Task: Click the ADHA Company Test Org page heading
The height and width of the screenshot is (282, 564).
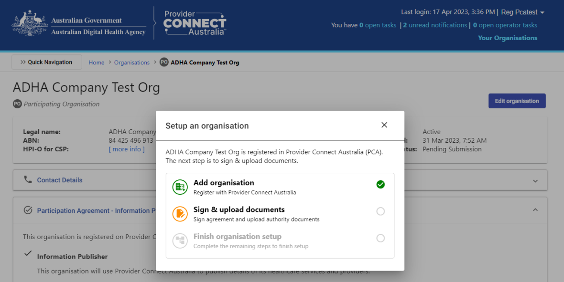Action: point(87,88)
